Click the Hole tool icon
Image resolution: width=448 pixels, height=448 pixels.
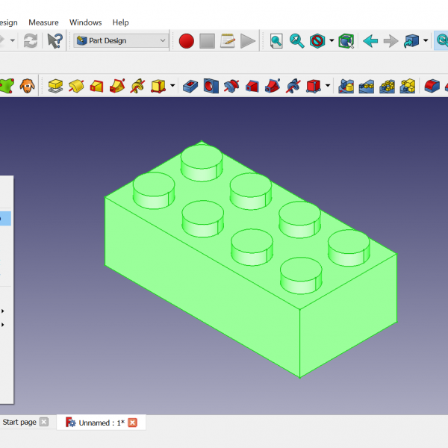pyautogui.click(x=211, y=86)
